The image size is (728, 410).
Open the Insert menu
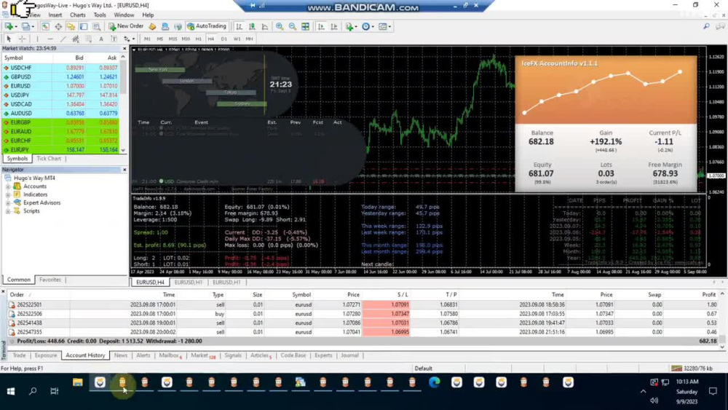[55, 15]
